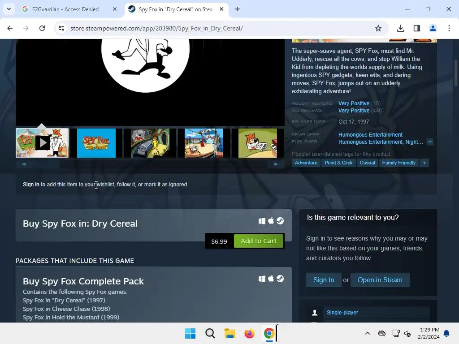Open all reviews Very Positive link

tap(354, 111)
